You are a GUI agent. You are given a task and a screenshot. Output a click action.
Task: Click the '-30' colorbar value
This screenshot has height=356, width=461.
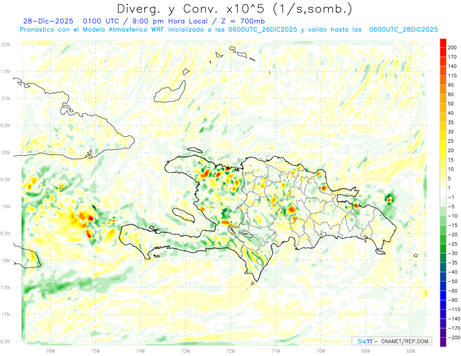(453, 253)
